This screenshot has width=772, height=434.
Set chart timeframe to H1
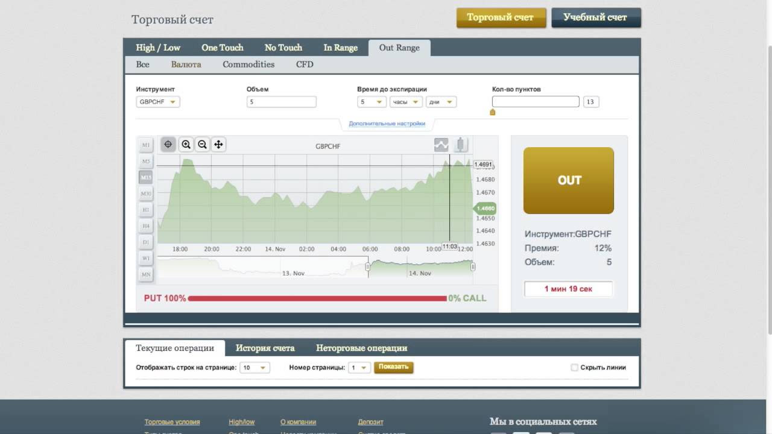pos(146,210)
